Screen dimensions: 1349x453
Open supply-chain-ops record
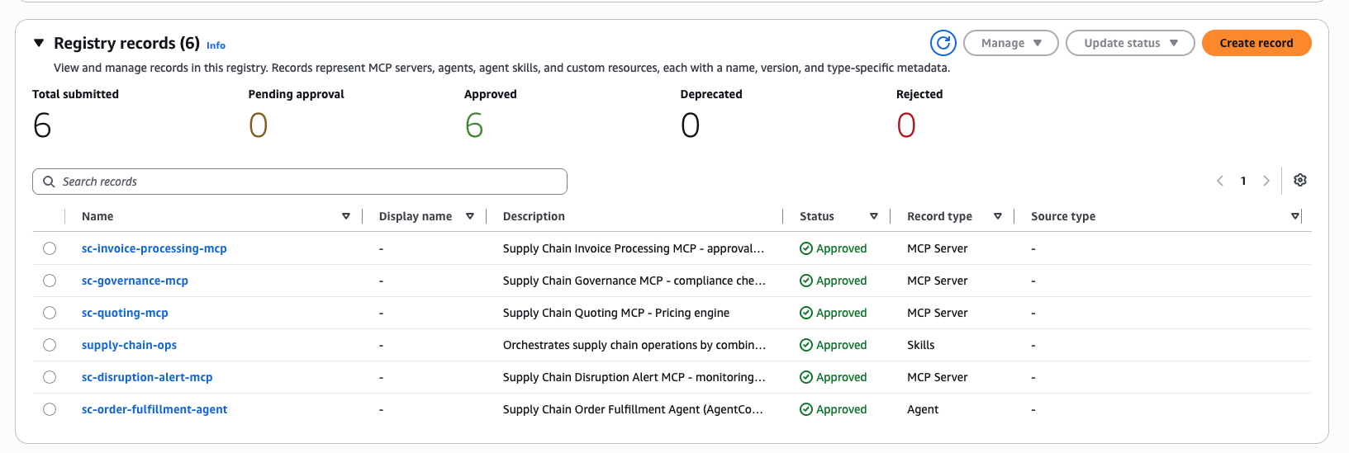coord(129,345)
